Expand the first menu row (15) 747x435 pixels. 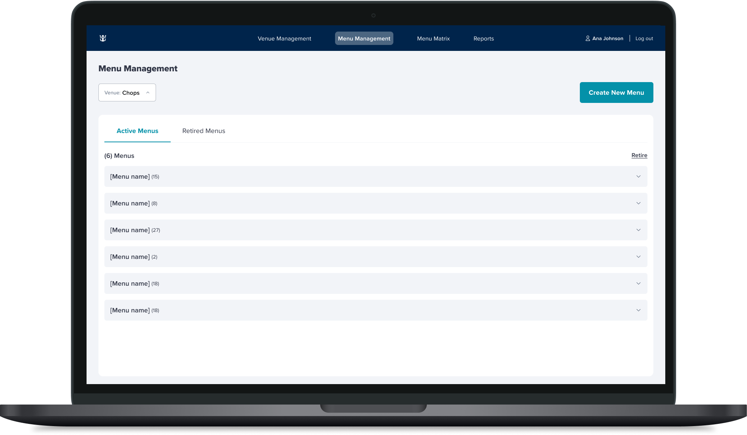638,176
